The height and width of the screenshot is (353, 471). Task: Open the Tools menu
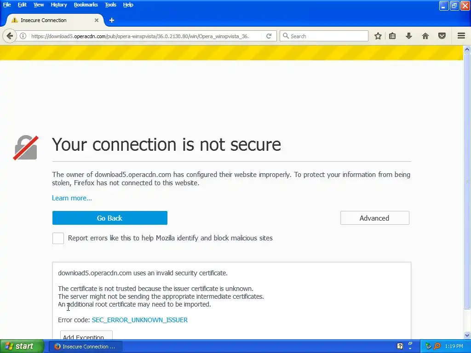point(110,5)
